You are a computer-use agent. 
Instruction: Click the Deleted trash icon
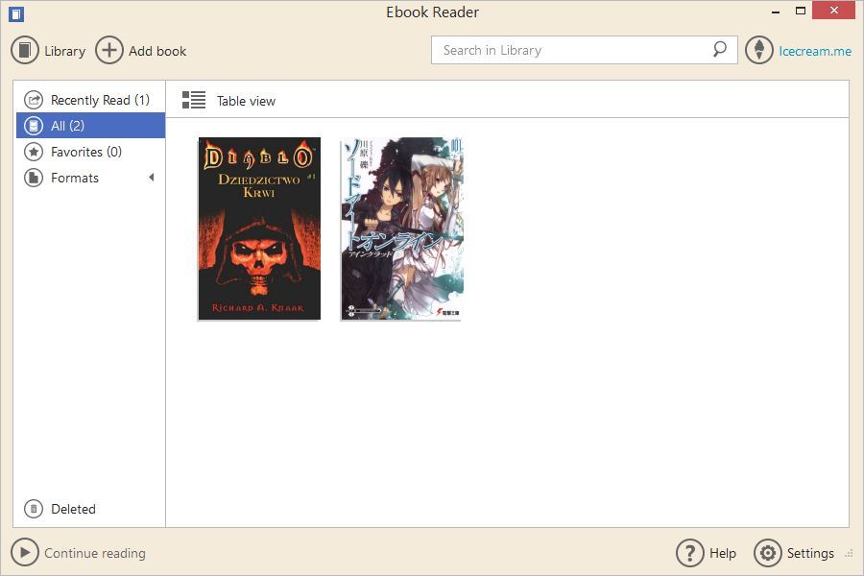(34, 508)
